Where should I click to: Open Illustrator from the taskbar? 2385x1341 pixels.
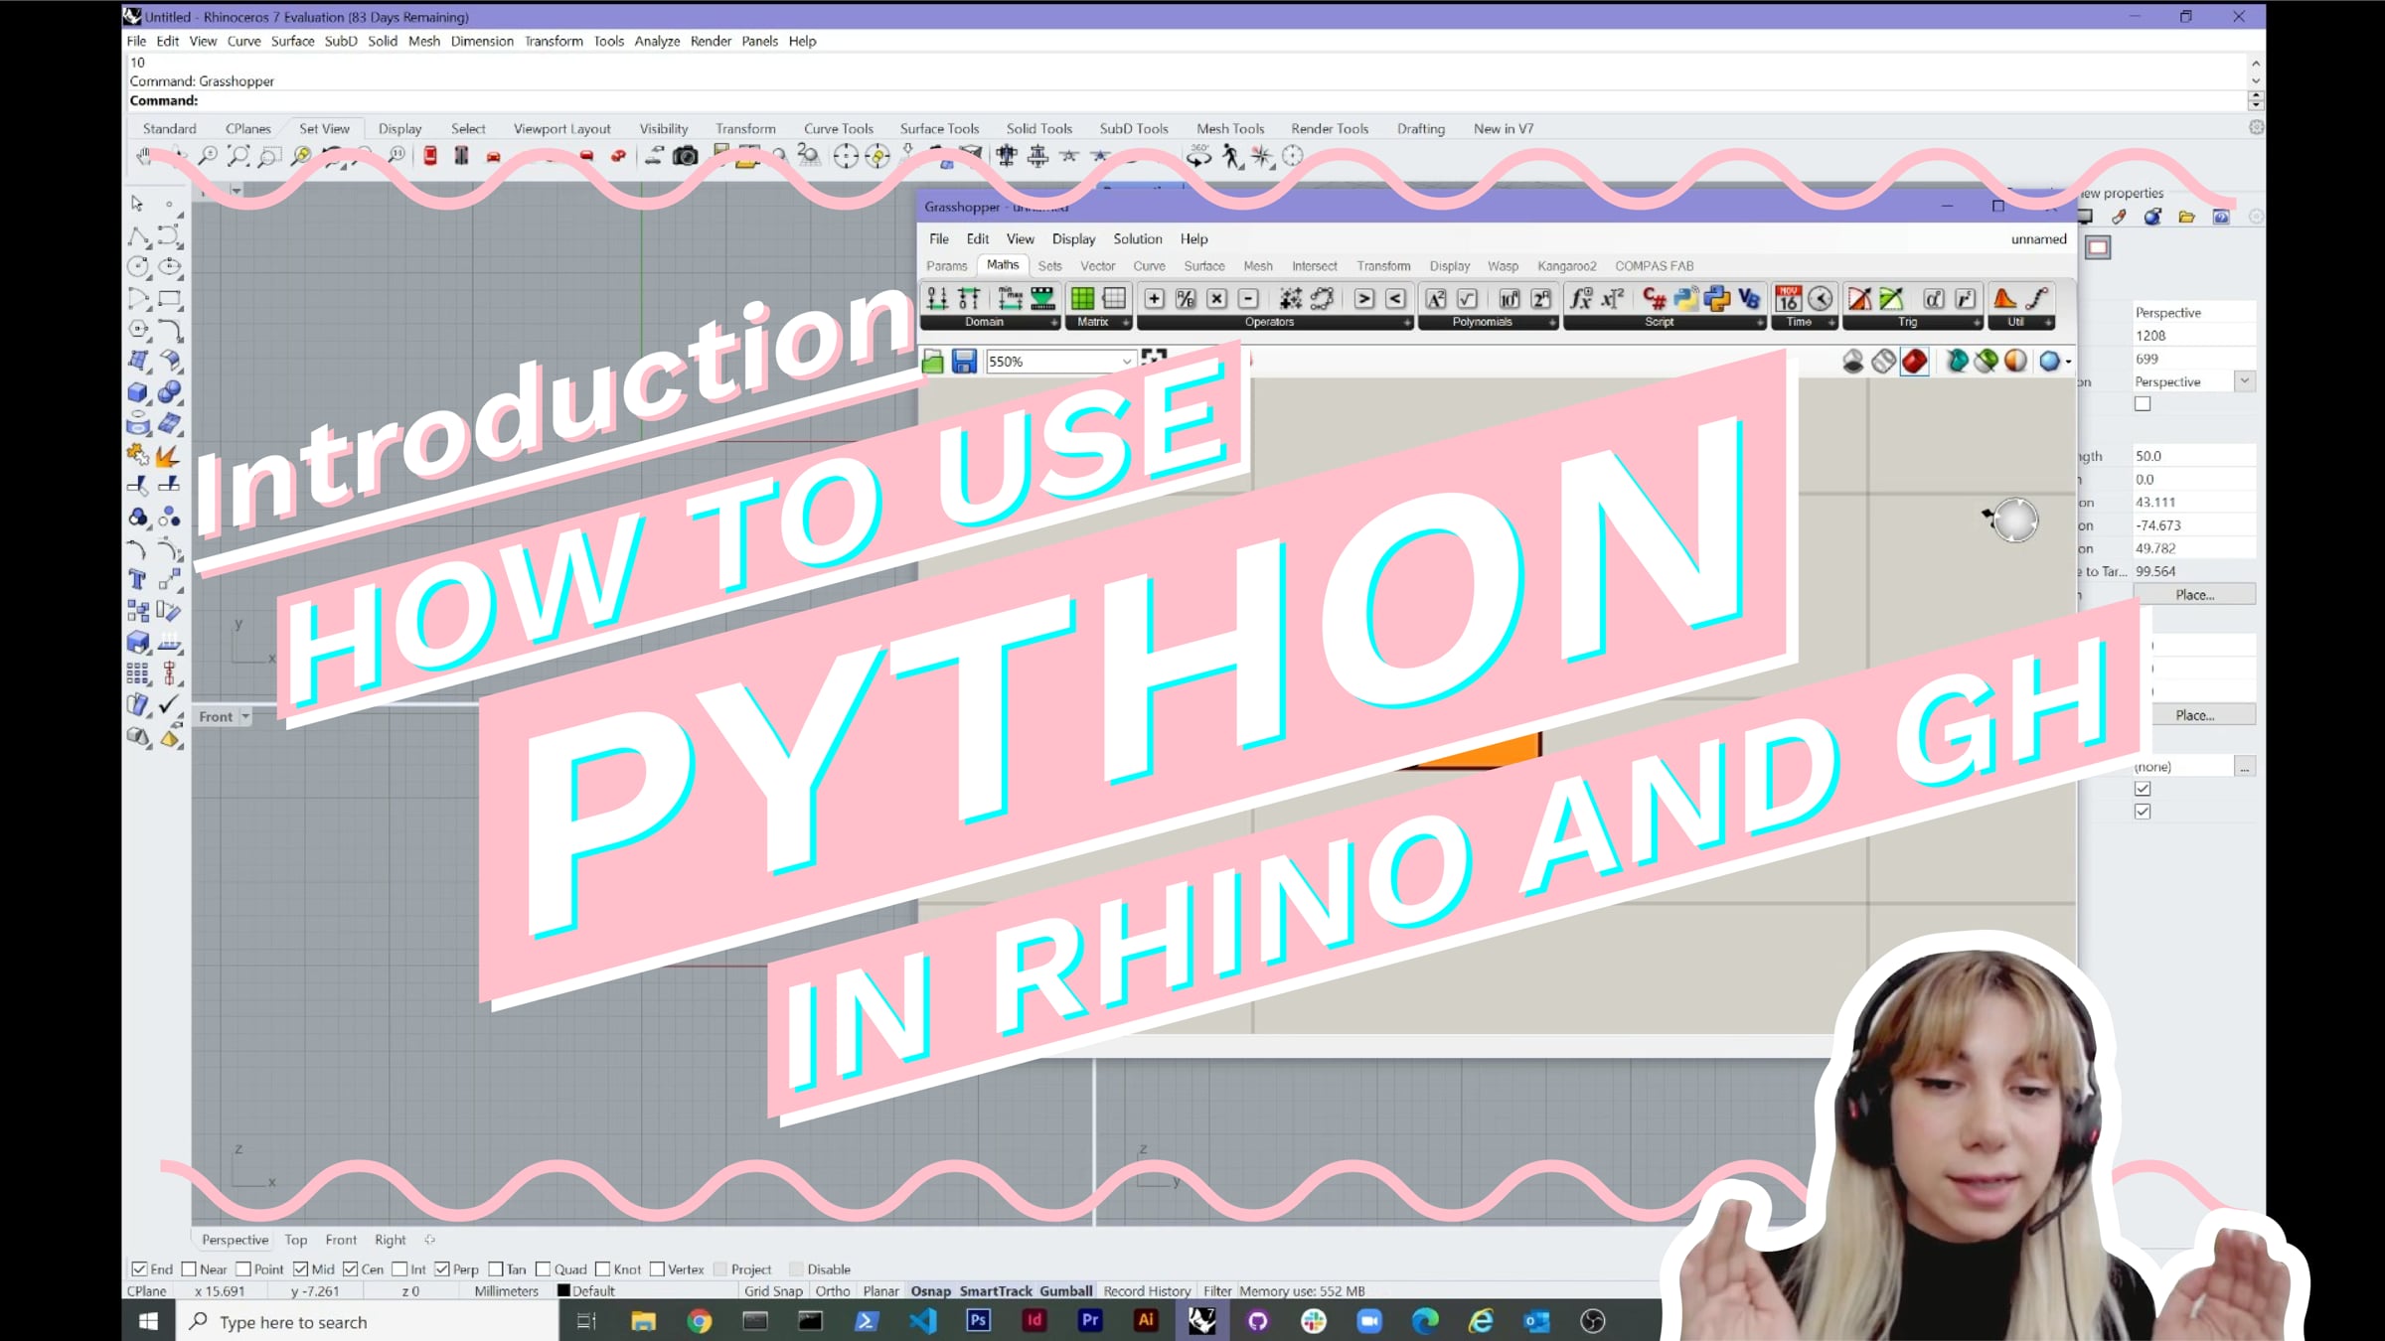tap(1146, 1321)
